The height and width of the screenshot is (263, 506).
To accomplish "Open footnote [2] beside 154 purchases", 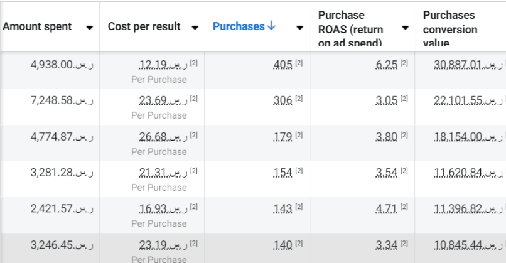I will coord(299,171).
